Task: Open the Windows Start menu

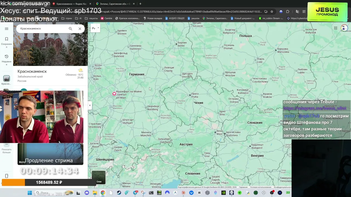Action: pyautogui.click(x=30, y=193)
